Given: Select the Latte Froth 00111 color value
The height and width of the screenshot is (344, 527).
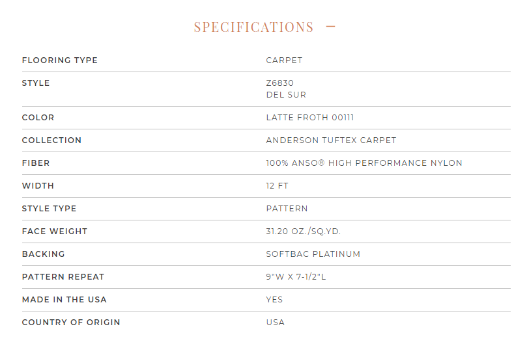Looking at the screenshot, I should coord(310,118).
